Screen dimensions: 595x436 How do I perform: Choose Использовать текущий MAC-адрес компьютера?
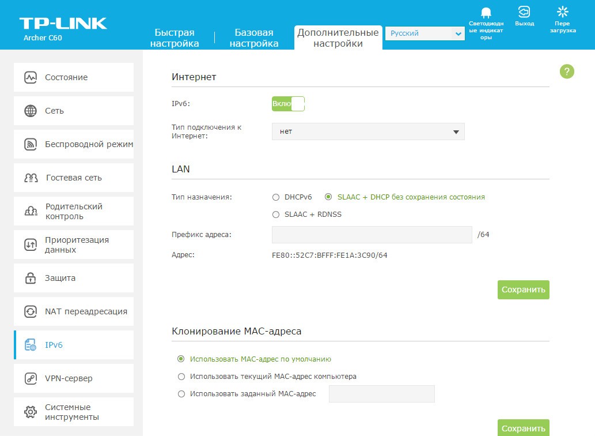tap(181, 377)
